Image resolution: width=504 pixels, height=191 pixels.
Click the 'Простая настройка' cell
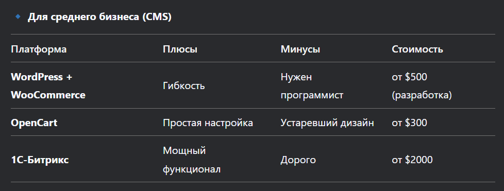(x=208, y=123)
